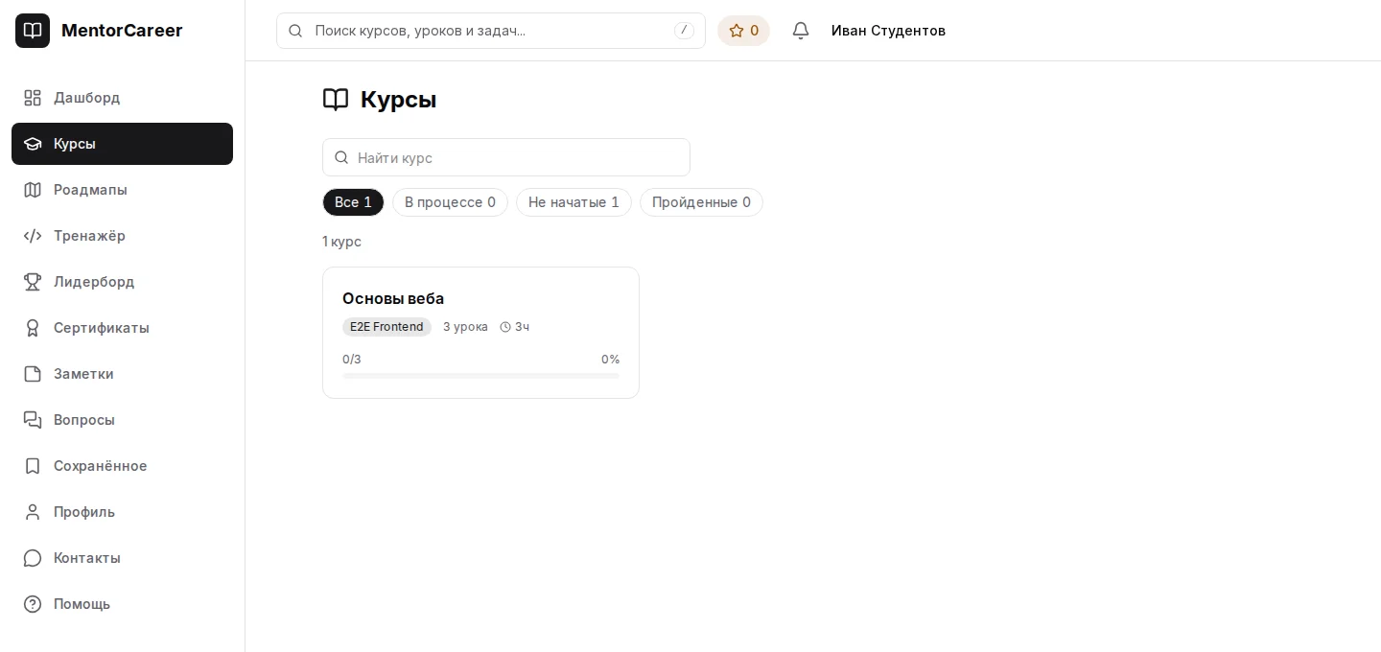Focus the Найти курс search field
The height and width of the screenshot is (652, 1381).
click(x=506, y=157)
